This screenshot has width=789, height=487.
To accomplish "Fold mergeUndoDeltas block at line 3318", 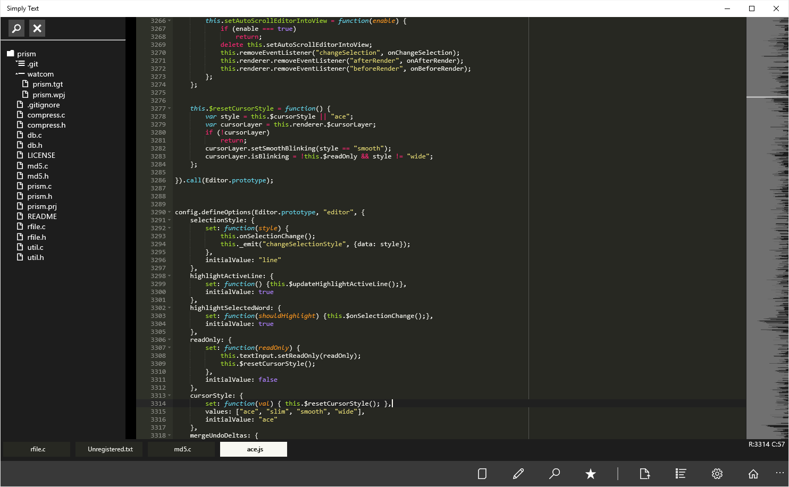I will click(170, 435).
